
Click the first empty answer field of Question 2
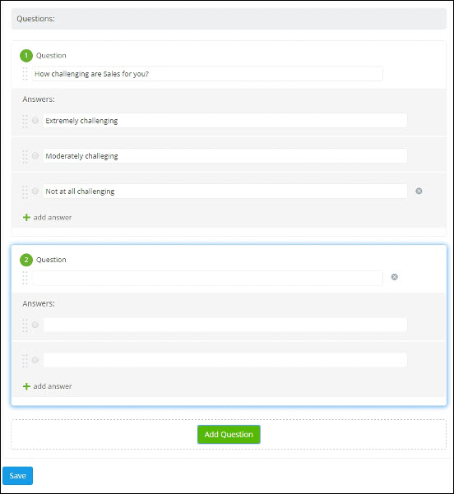(225, 325)
